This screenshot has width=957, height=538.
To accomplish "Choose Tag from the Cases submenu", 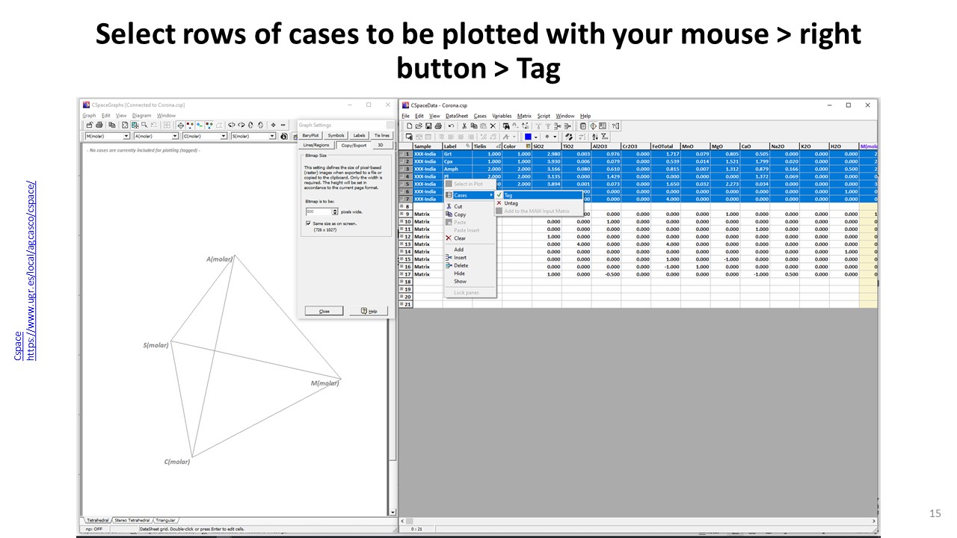I will 508,195.
